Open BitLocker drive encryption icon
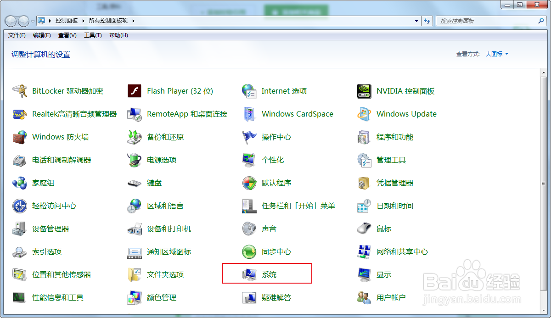551x318 pixels. tap(20, 91)
